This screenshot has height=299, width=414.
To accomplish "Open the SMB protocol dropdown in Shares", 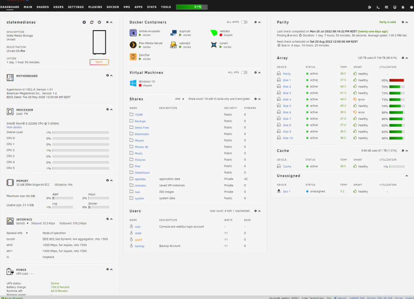I will pos(180,99).
